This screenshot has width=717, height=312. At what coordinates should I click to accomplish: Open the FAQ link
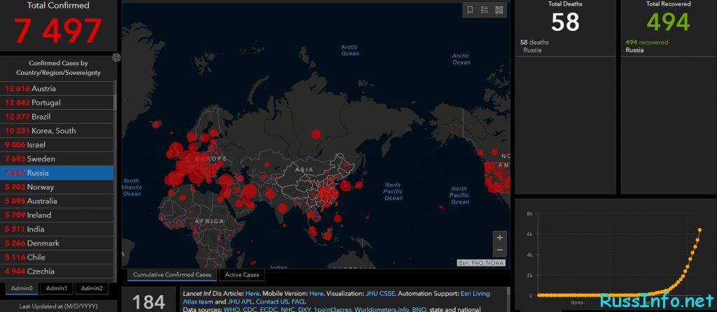298,302
